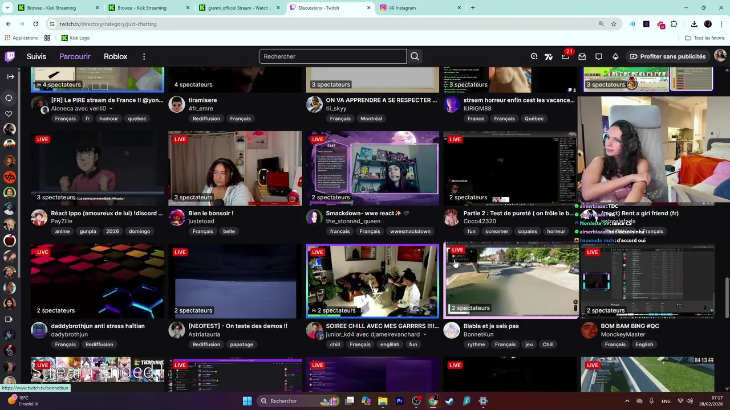Open Chrome downloads icon
This screenshot has height=410, width=730.
coord(694,24)
